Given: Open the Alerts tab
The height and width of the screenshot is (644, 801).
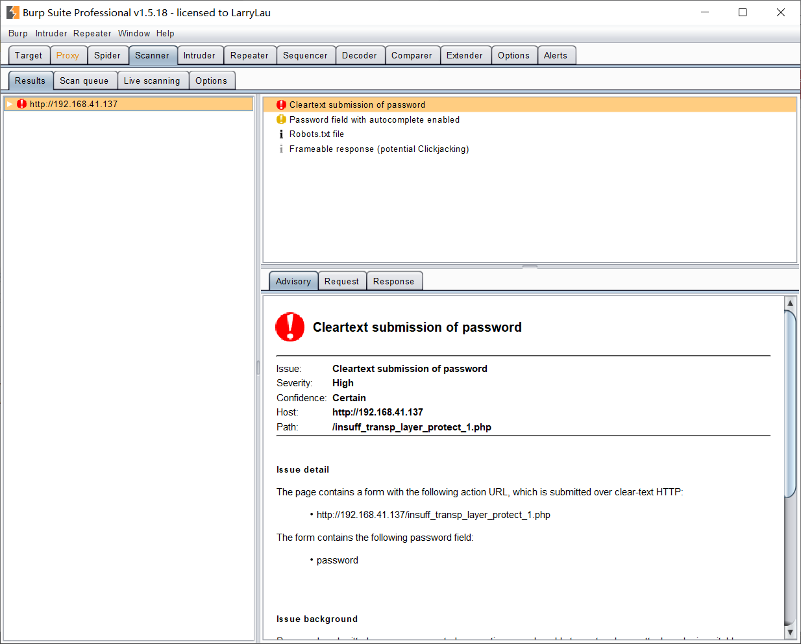Looking at the screenshot, I should pyautogui.click(x=556, y=55).
